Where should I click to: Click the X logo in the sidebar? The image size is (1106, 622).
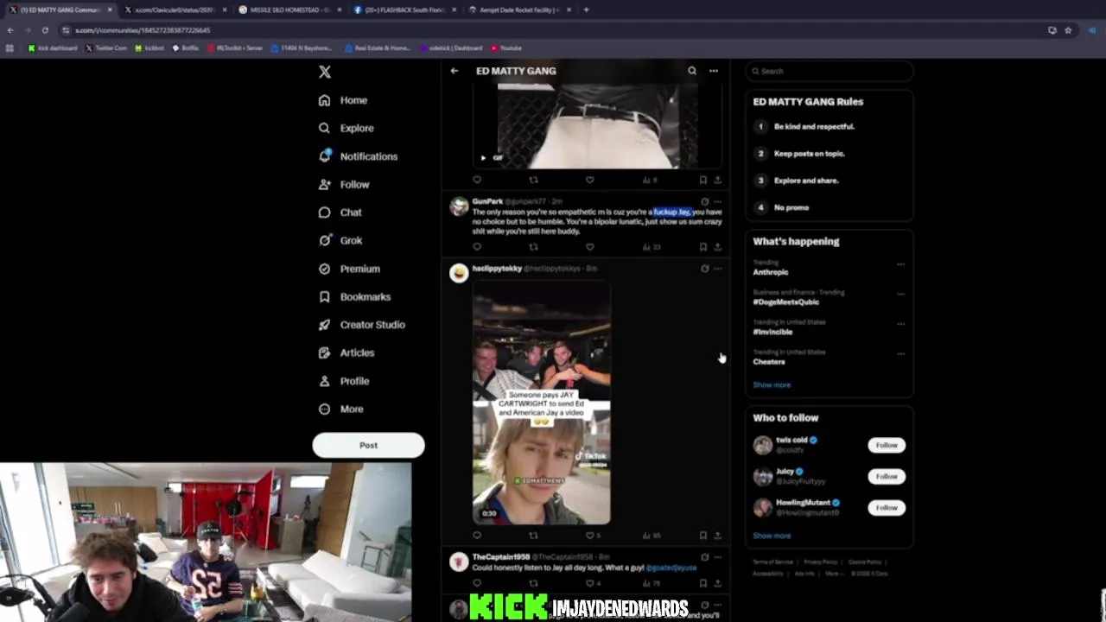point(325,72)
